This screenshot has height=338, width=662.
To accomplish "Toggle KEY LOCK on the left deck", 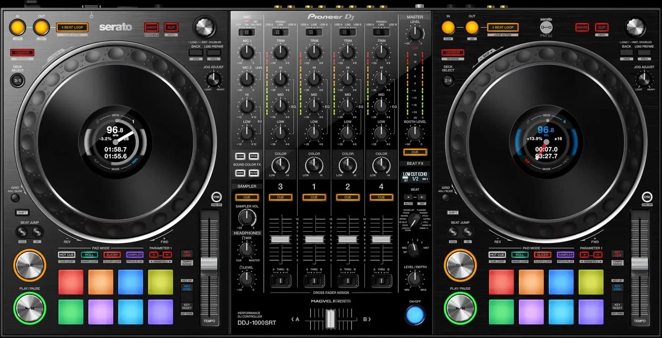I will [x=187, y=254].
